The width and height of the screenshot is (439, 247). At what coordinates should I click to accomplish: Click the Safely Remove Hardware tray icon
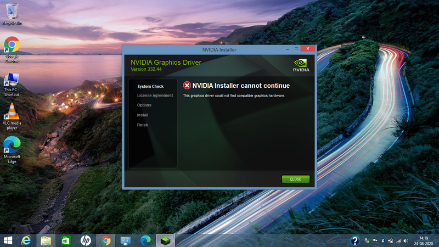coord(367,241)
